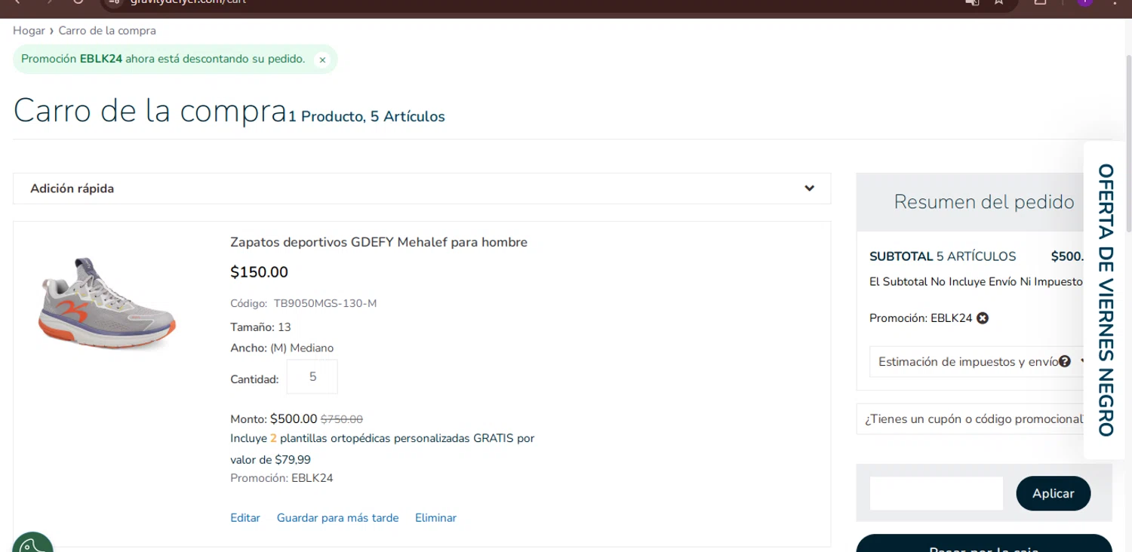Click the Tamaño: 13 text
Viewport: 1132px width, 552px height.
(x=260, y=327)
